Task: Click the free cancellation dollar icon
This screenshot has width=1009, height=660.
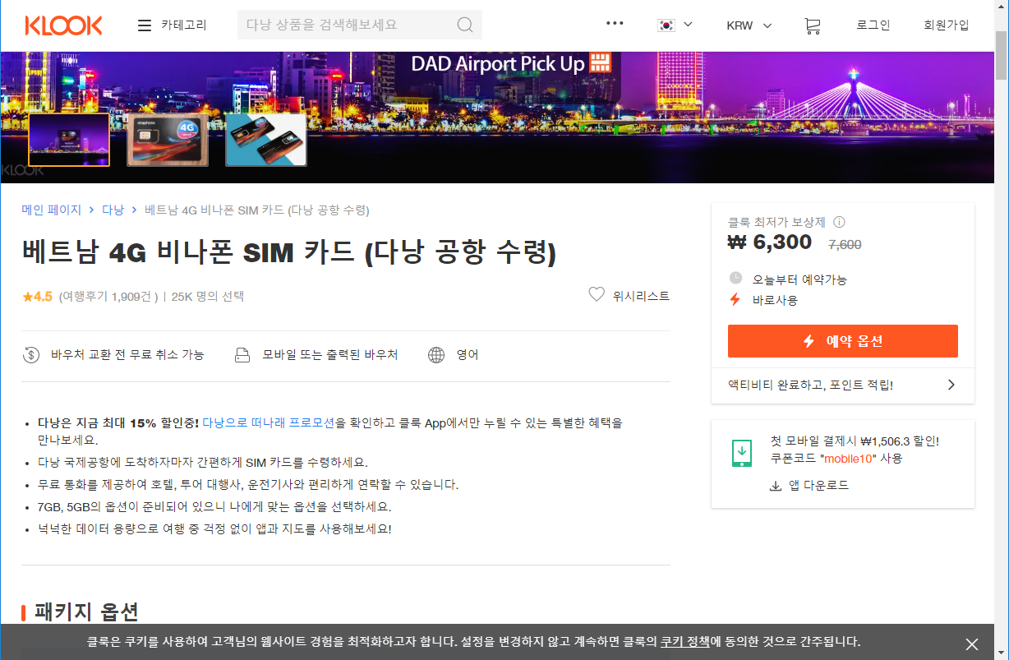Action: (x=31, y=355)
